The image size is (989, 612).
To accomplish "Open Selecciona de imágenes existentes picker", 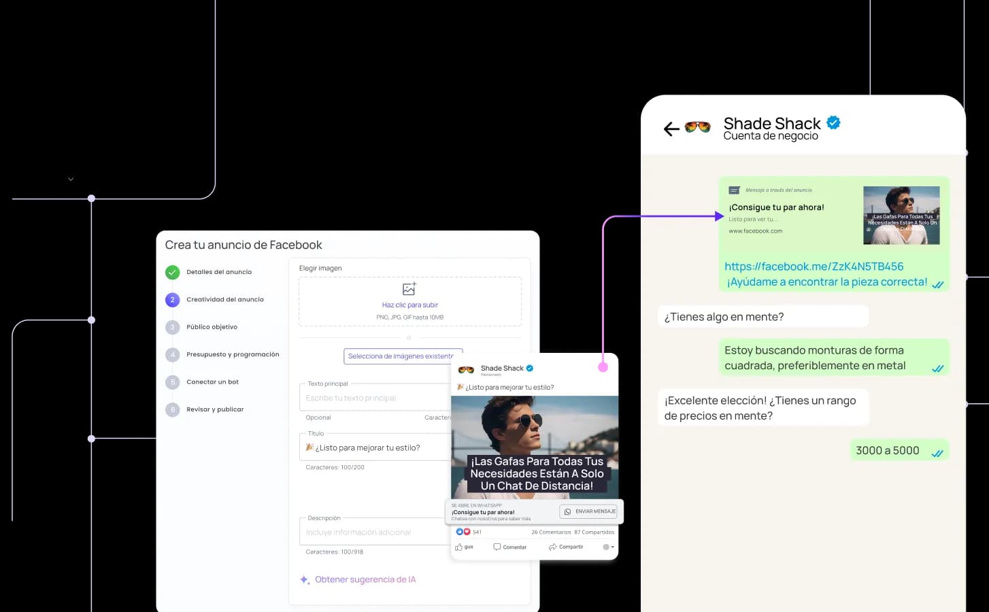I will click(403, 356).
